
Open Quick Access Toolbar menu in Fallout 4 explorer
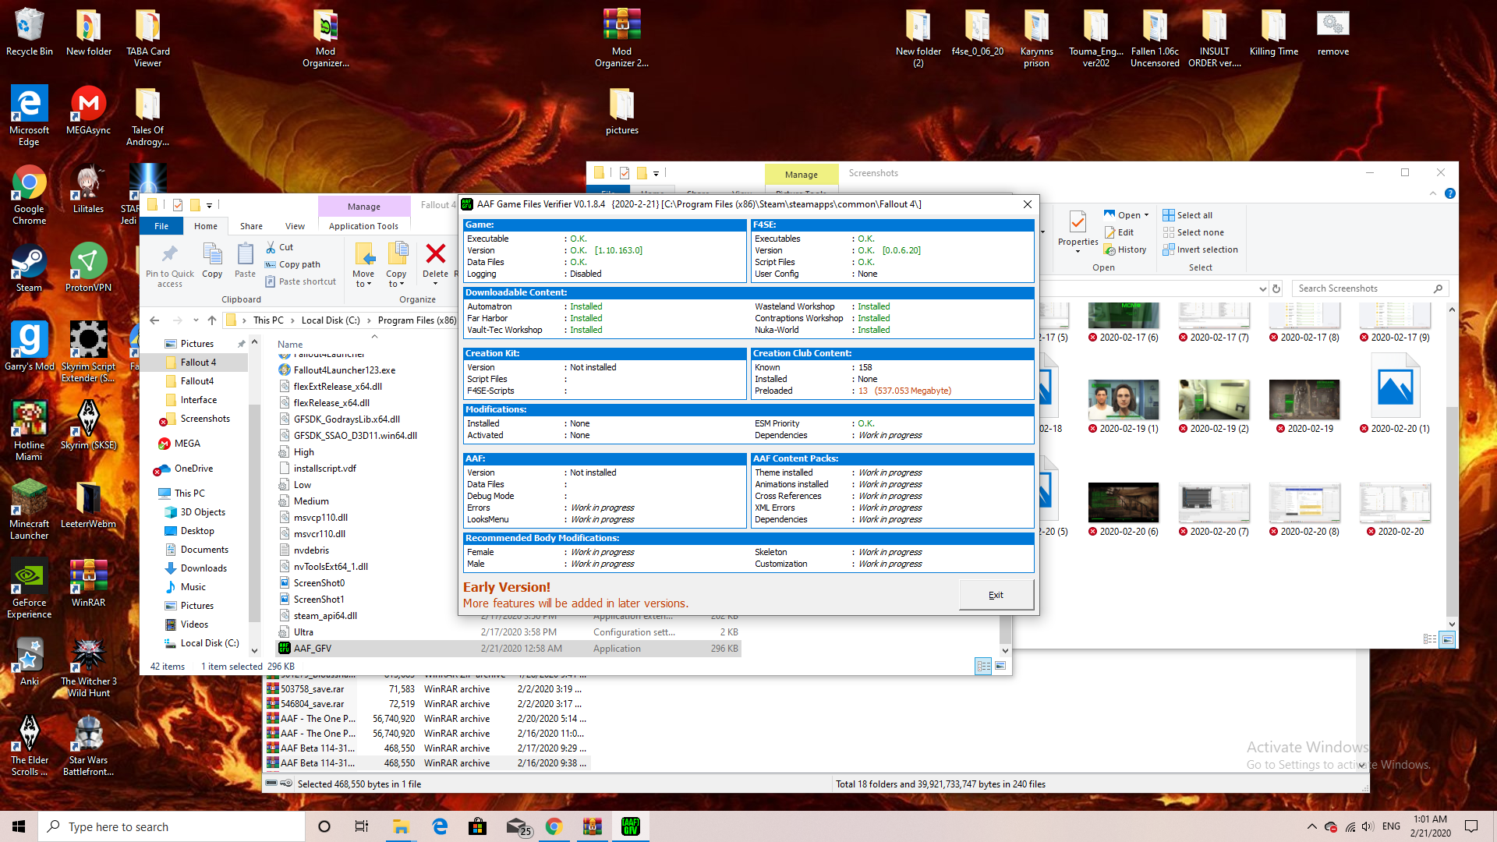pyautogui.click(x=209, y=206)
